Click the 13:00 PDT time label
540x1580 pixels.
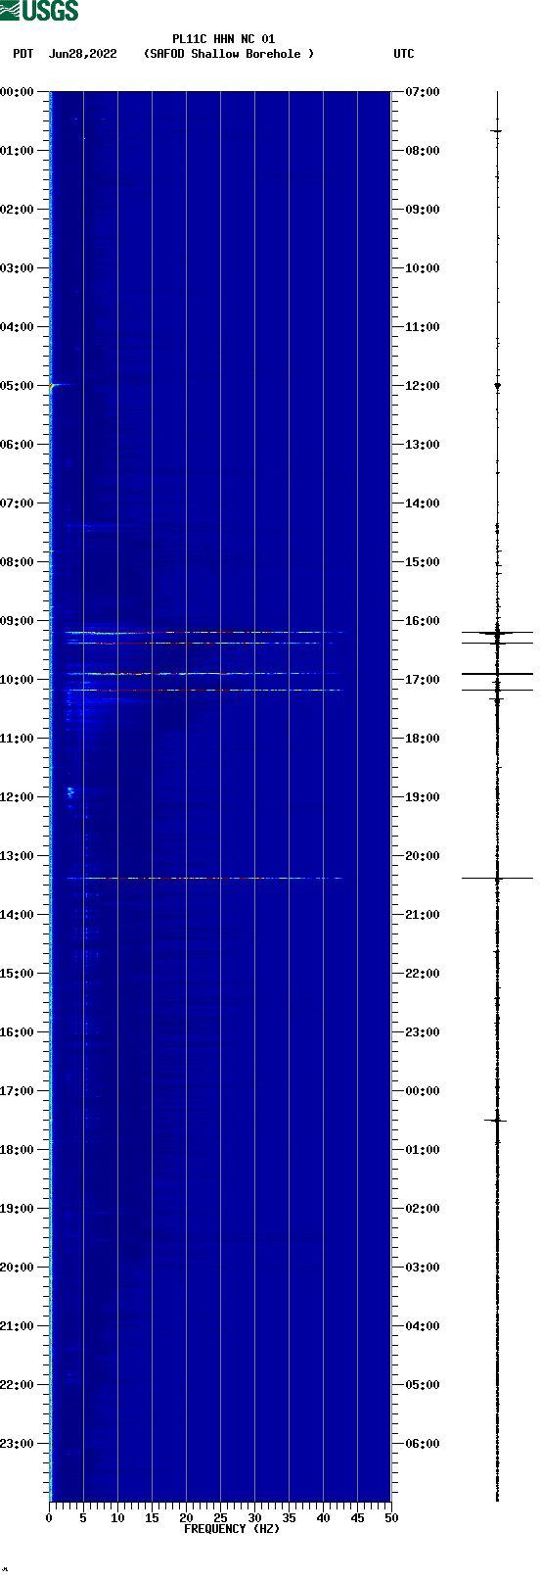click(17, 856)
